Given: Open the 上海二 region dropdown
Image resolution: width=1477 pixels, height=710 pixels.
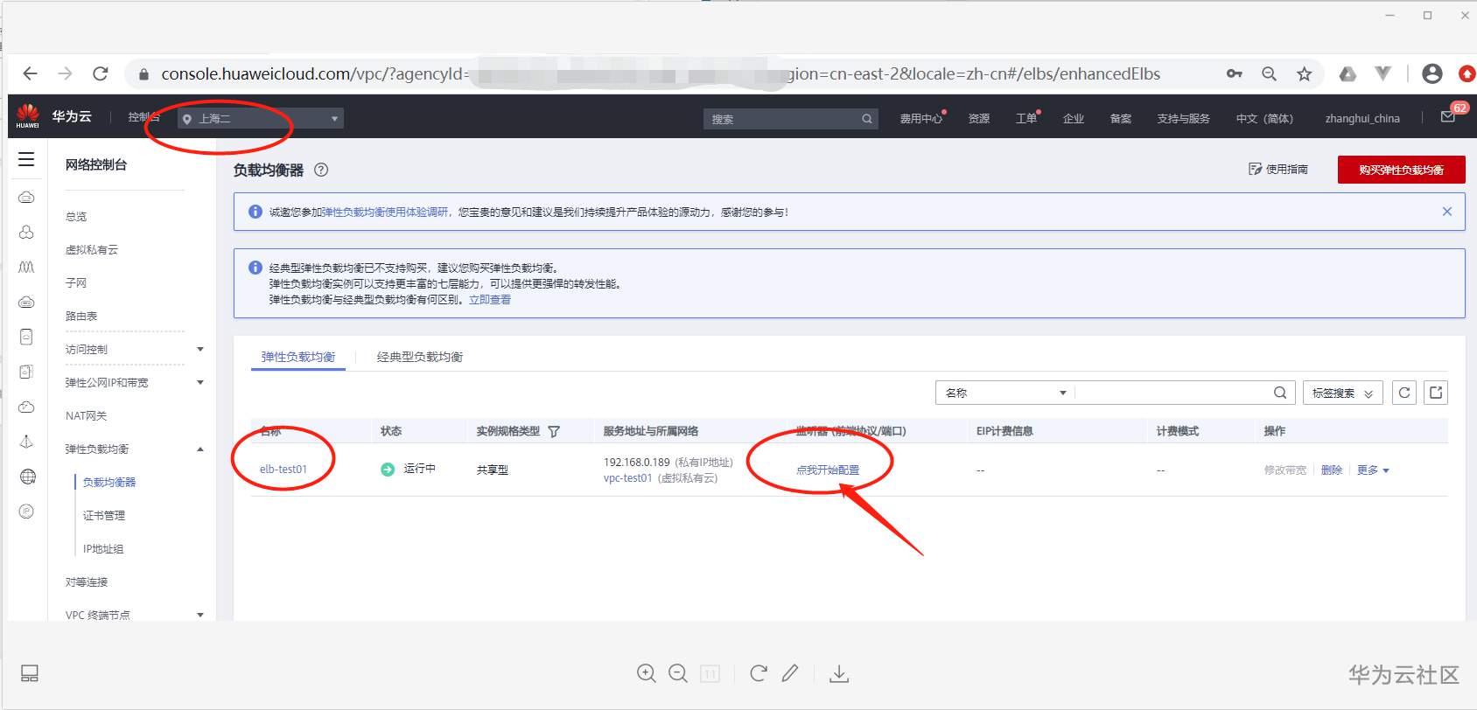Looking at the screenshot, I should coord(261,119).
